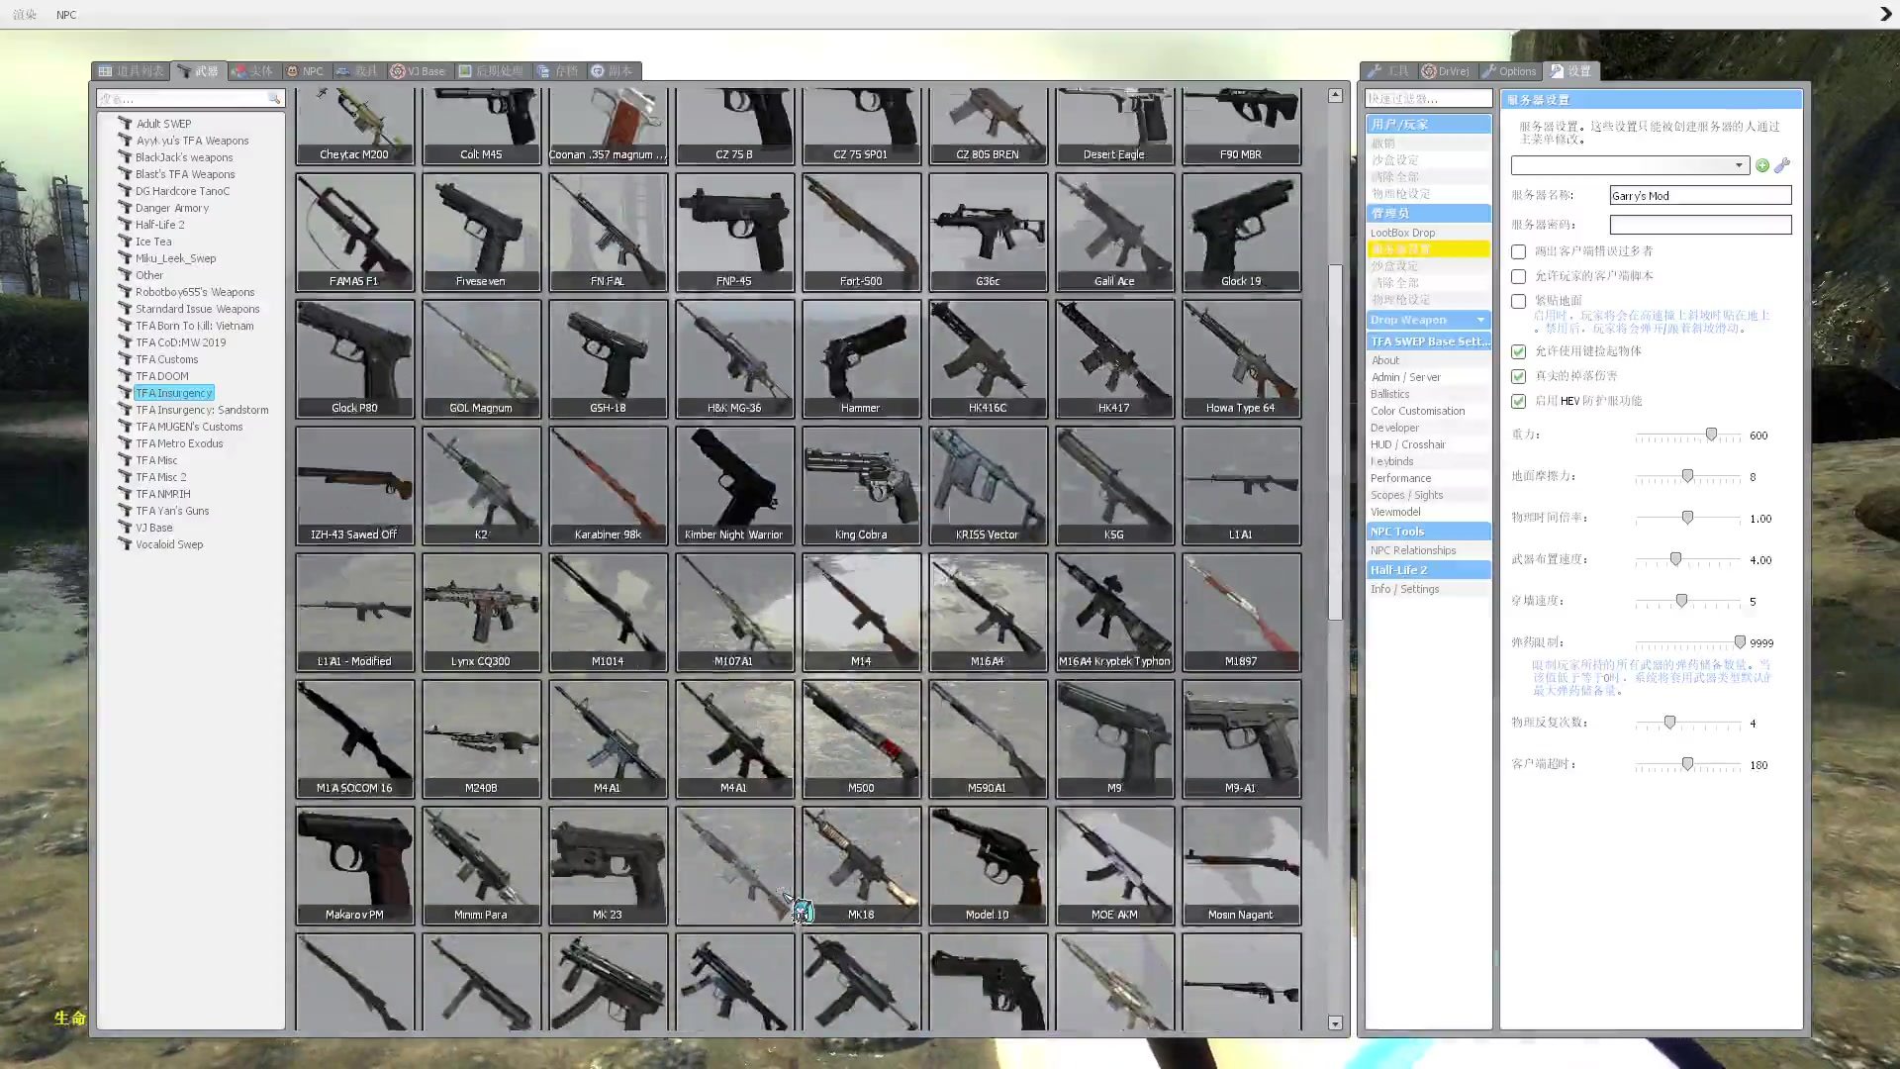Open the 后期处理 tab
The height and width of the screenshot is (1069, 1900).
(492, 71)
